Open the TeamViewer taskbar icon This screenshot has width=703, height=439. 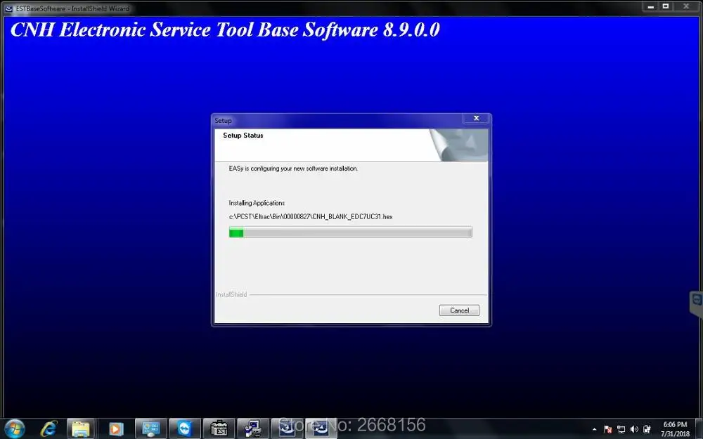(184, 429)
